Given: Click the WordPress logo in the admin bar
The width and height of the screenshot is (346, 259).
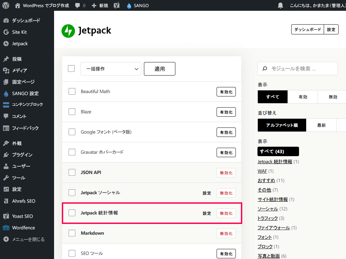Looking at the screenshot, I should click(5, 5).
